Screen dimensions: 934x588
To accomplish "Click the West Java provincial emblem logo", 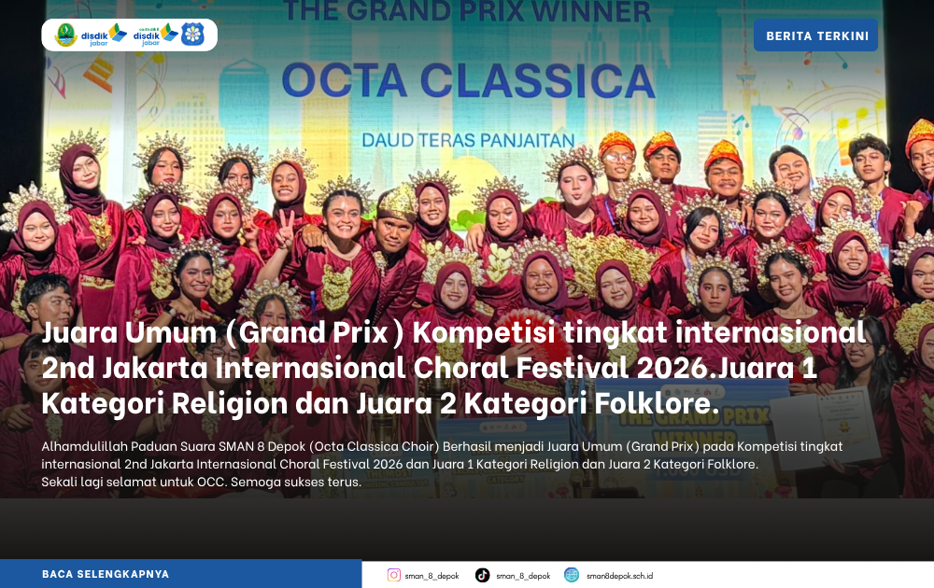I will 65,35.
